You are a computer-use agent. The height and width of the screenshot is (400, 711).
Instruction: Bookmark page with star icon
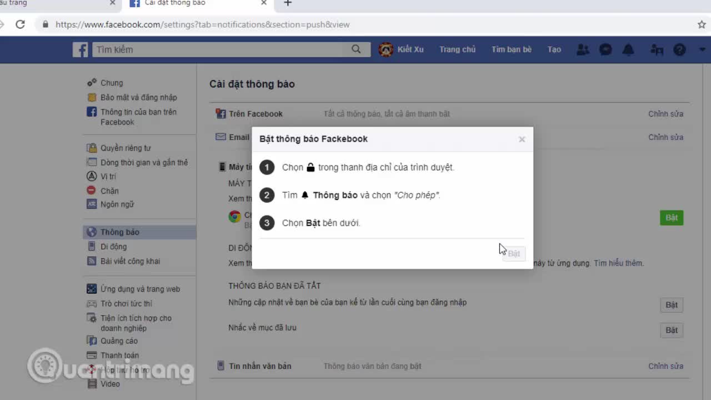pyautogui.click(x=702, y=24)
